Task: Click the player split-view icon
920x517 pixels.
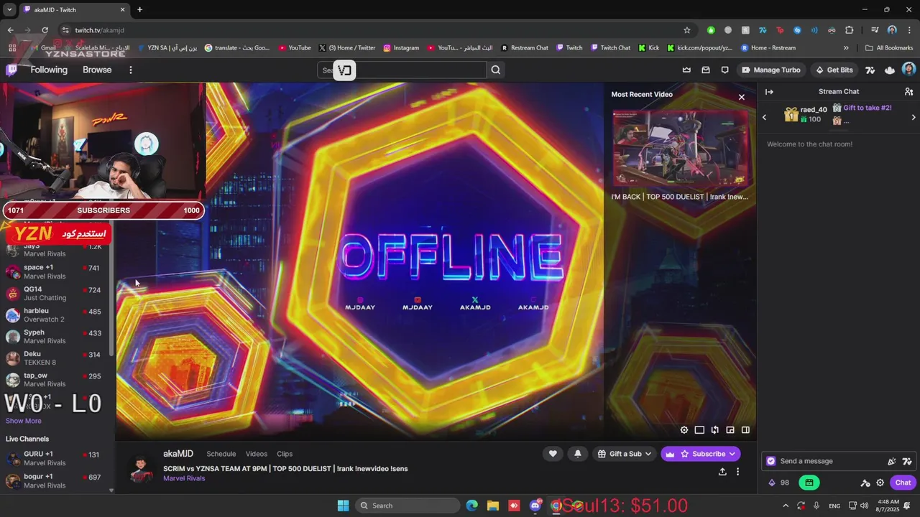Action: pyautogui.click(x=745, y=430)
